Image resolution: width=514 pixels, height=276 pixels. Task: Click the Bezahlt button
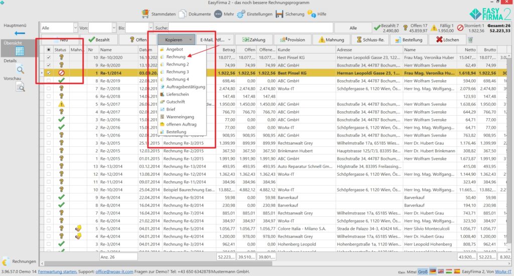[99, 40]
